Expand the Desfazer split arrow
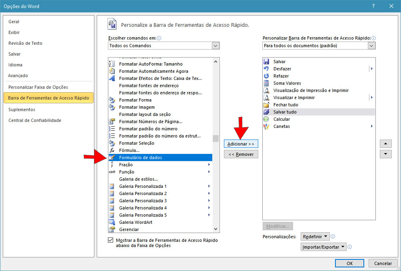401x271 pixels. point(371,69)
